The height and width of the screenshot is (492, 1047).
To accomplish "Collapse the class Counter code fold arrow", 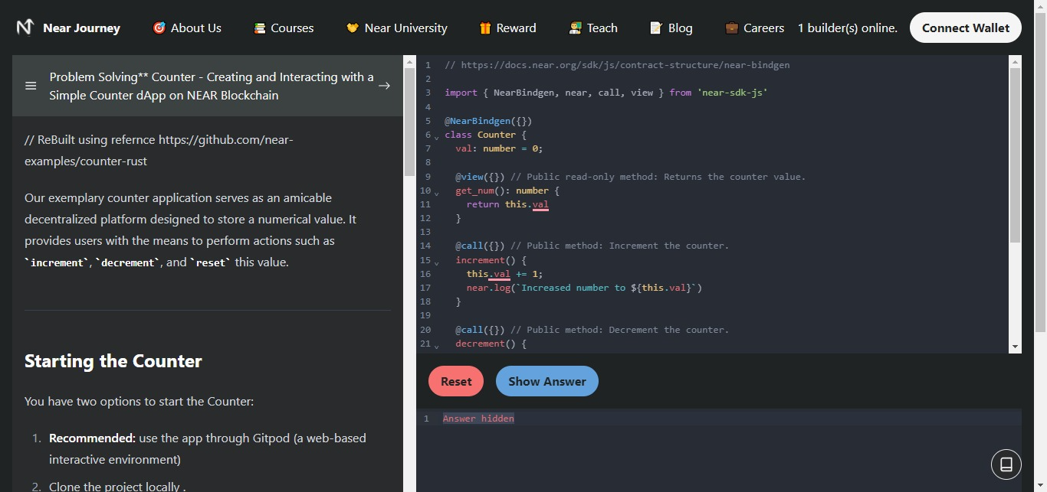I will coord(436,137).
